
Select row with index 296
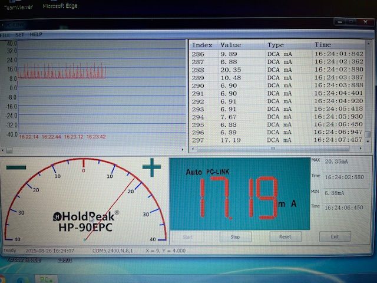[x=277, y=132]
